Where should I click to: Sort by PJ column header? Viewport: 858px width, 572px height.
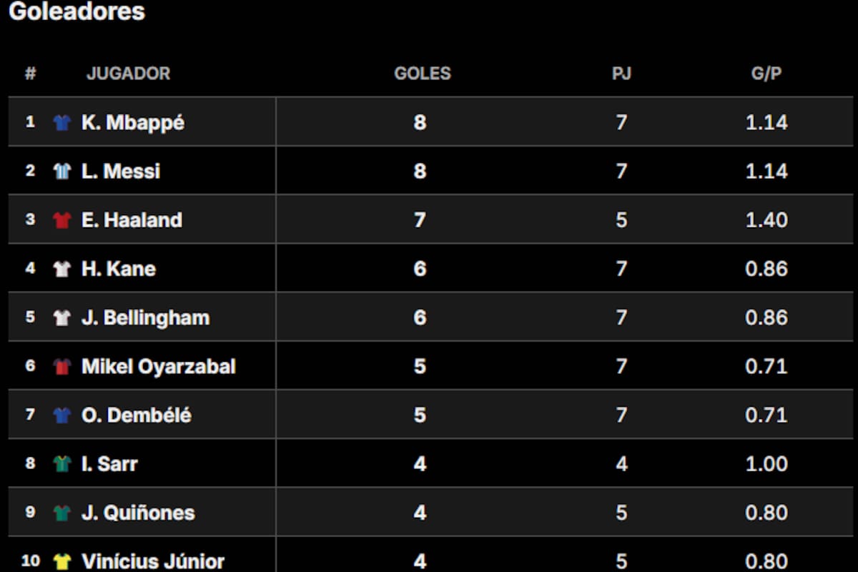622,74
